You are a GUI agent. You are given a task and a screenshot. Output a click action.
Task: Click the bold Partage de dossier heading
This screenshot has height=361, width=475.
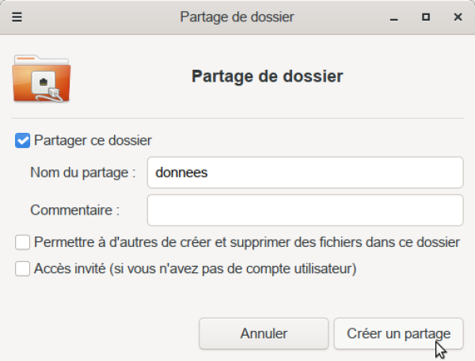point(267,78)
